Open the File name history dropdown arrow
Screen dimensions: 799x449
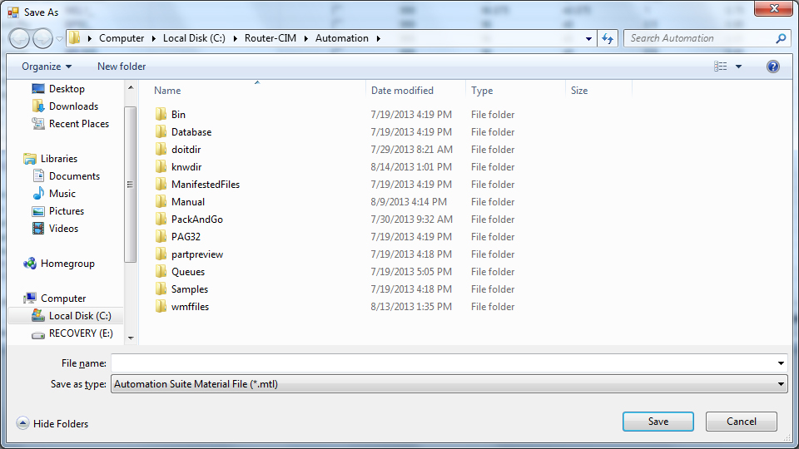[x=780, y=363]
